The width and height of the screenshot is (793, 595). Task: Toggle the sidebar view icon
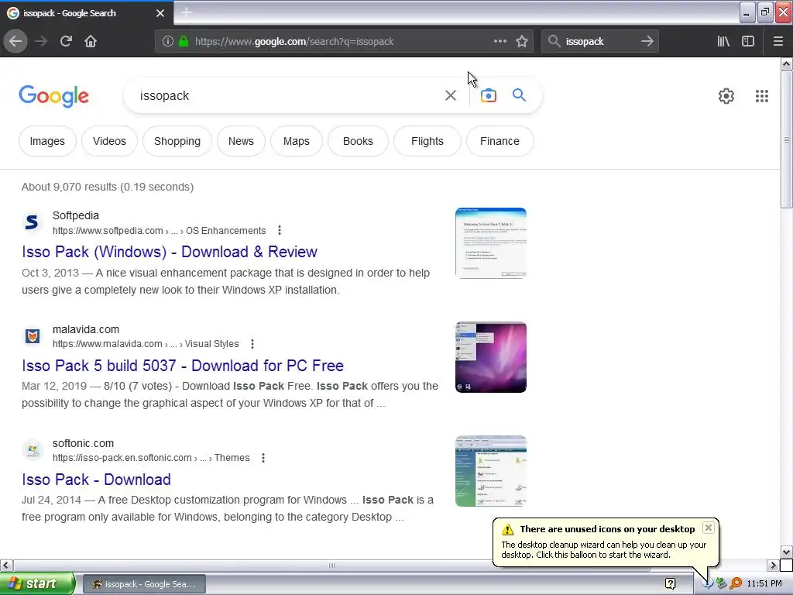(748, 42)
